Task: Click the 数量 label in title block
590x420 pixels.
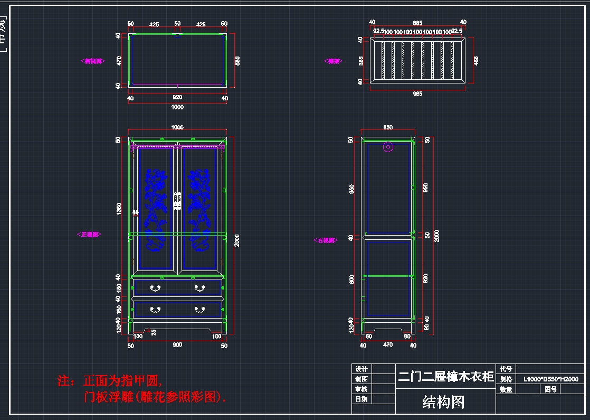Action: point(506,389)
